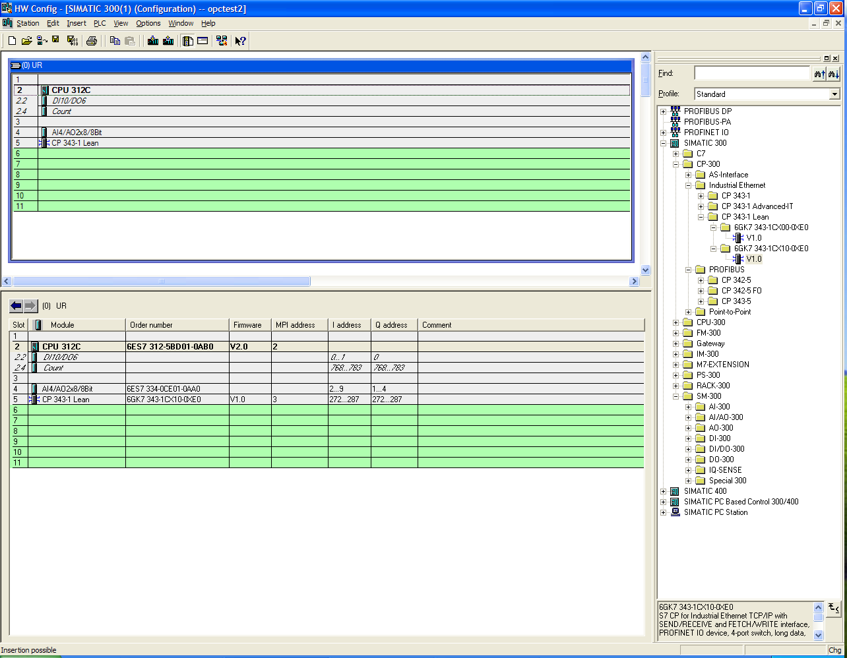Select the CP 343-1 Lean row in rack
Screen dimensions: 847x658
75,143
